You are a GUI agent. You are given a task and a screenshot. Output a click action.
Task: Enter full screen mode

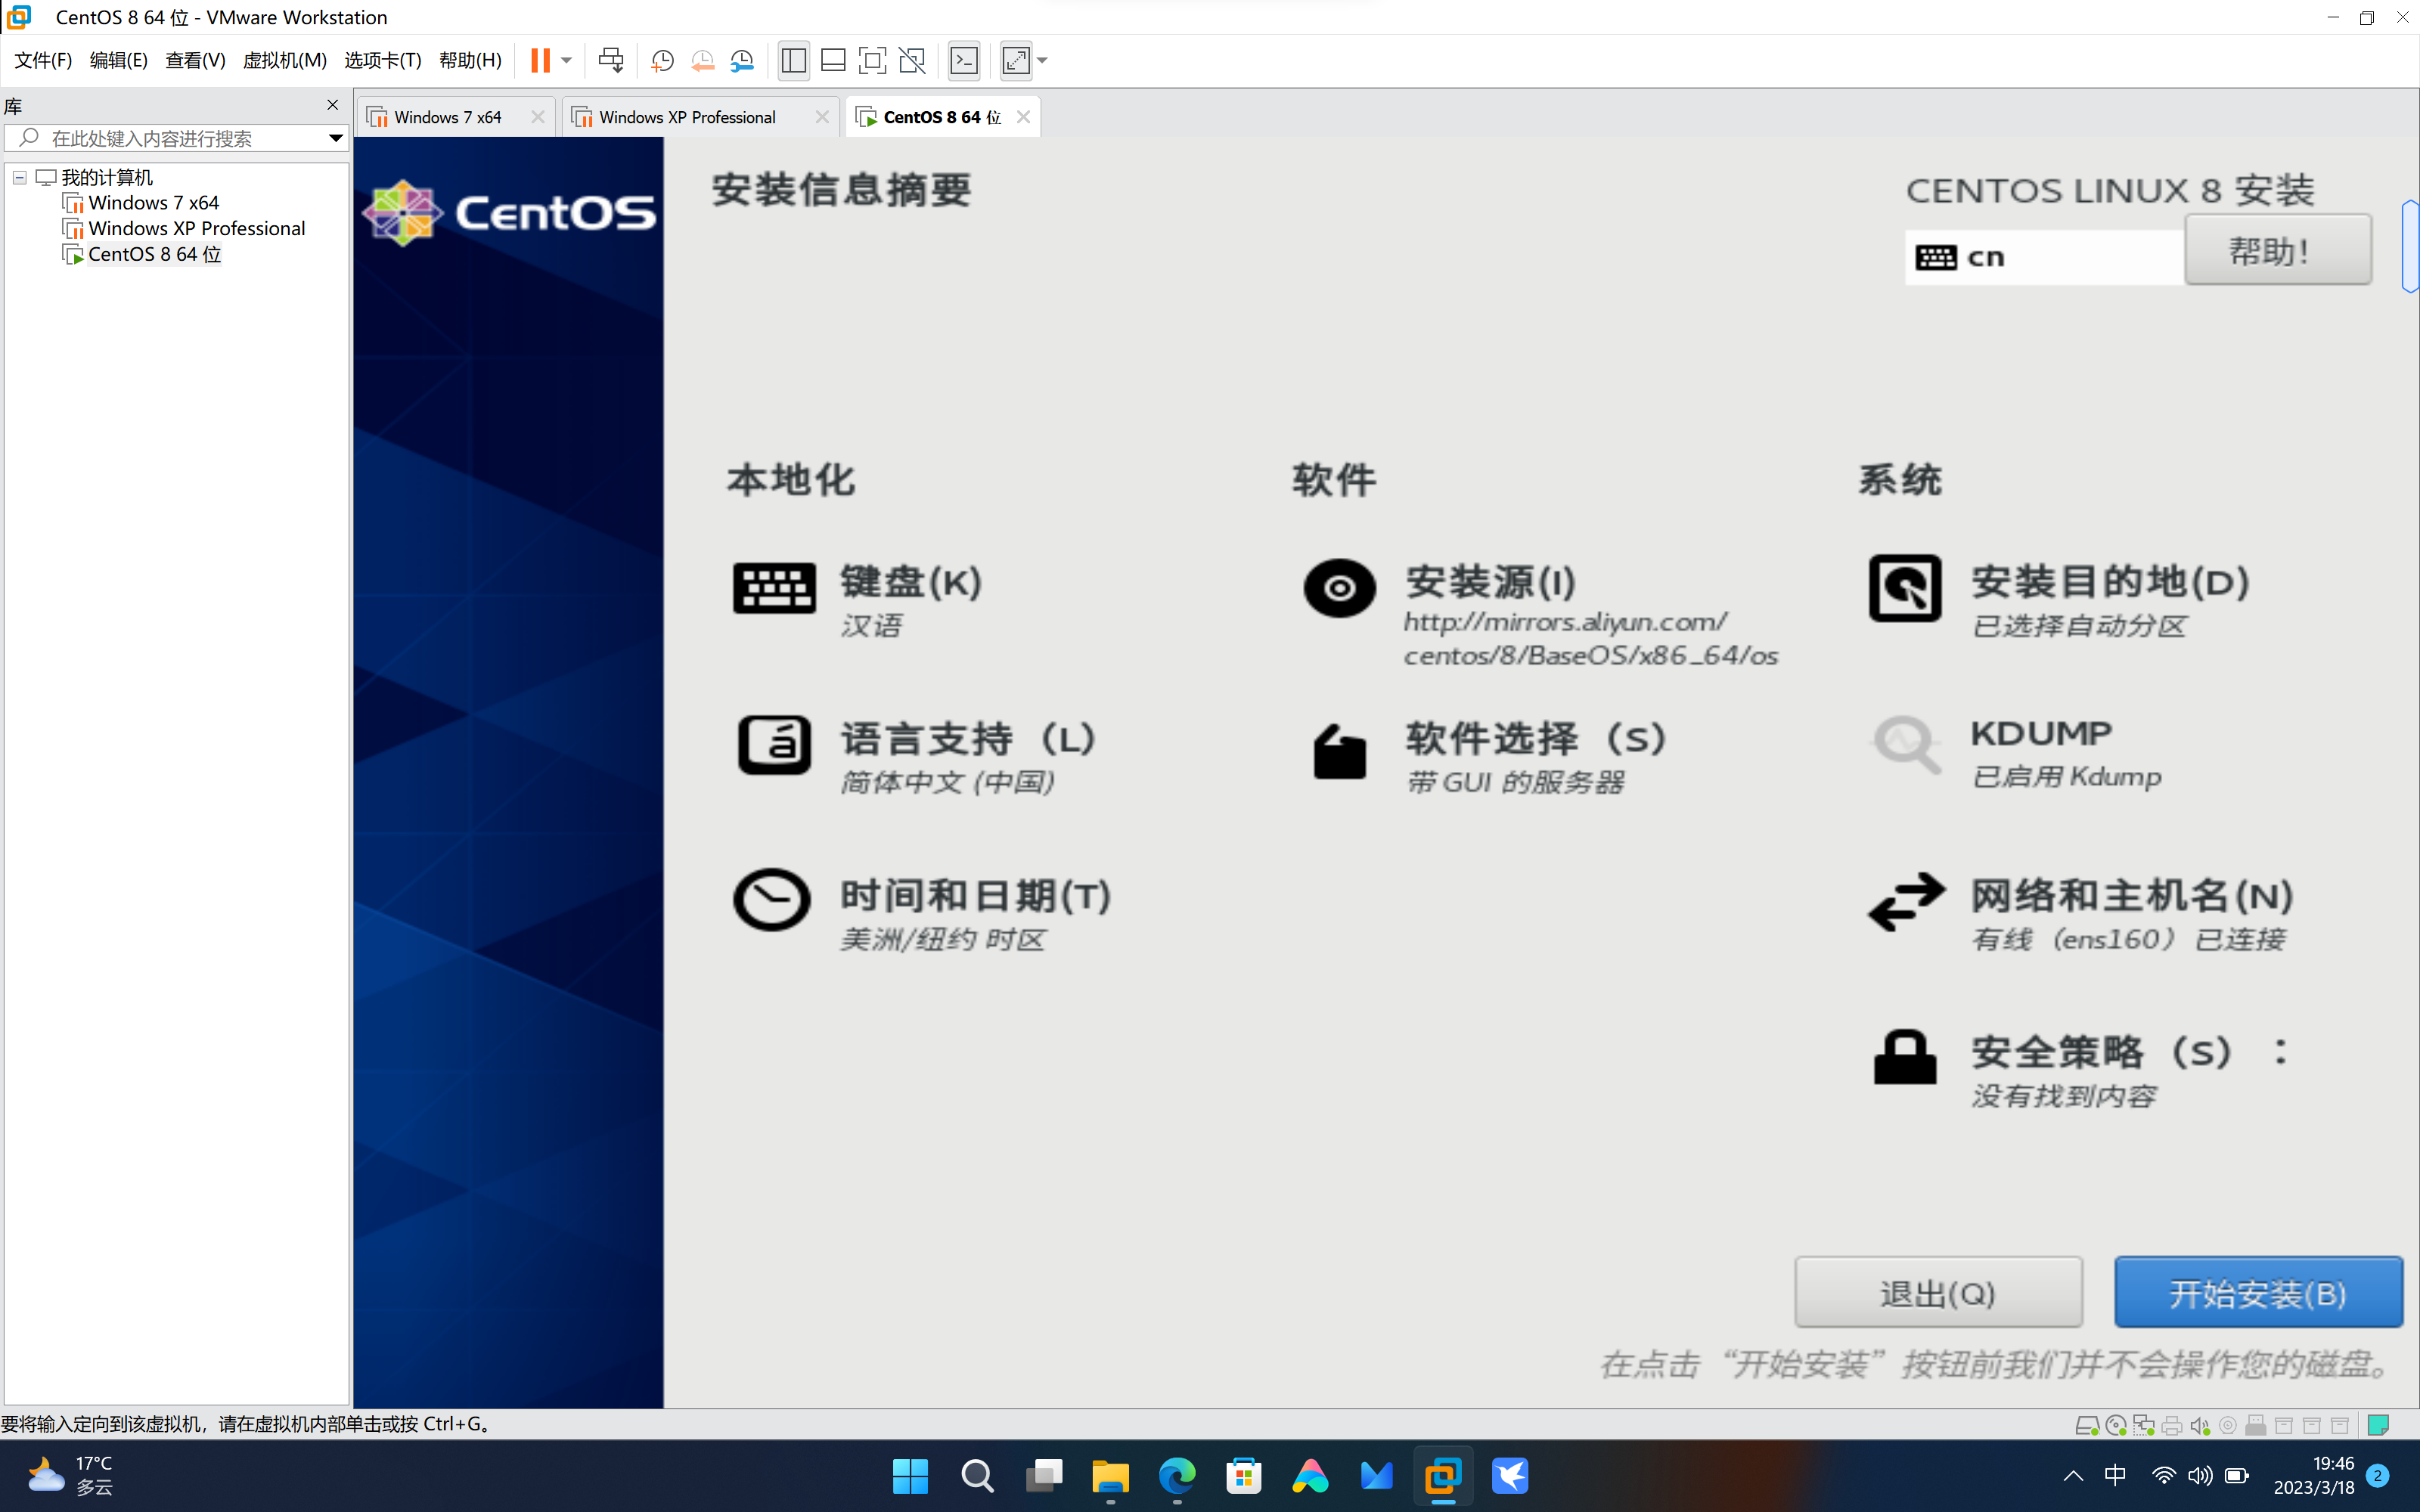(872, 60)
